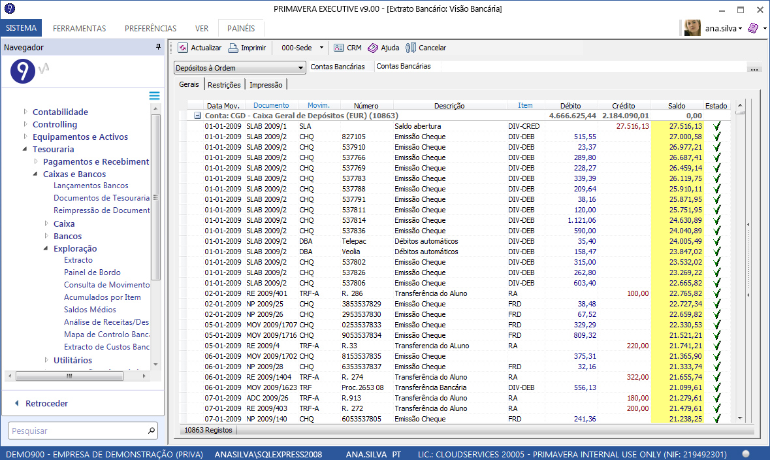The image size is (770, 460).
Task: Open the FERRAMENTAS menu
Action: (x=79, y=28)
